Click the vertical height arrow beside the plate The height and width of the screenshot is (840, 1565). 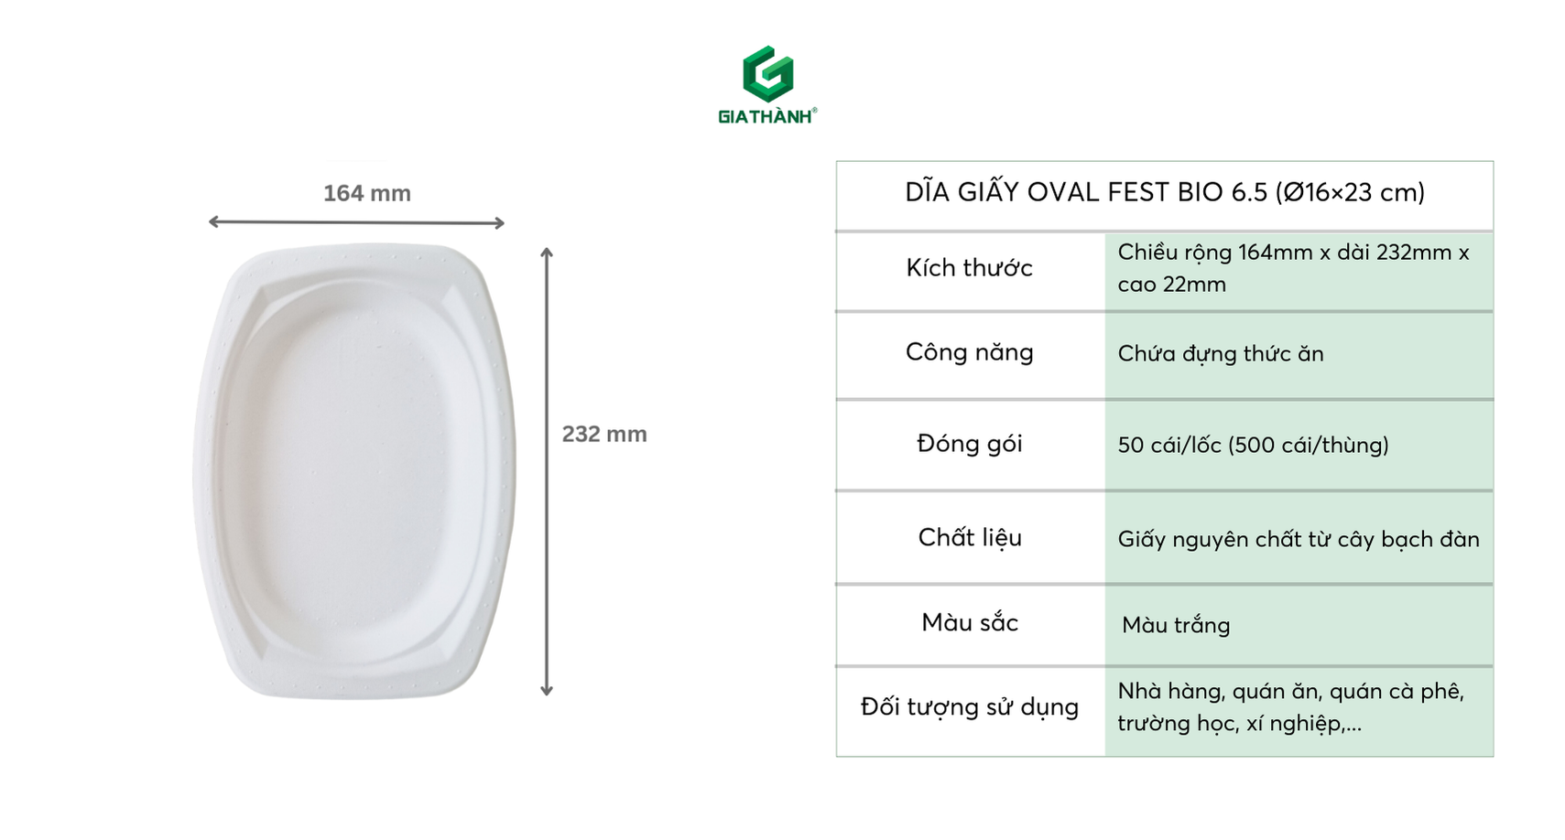[x=547, y=470]
